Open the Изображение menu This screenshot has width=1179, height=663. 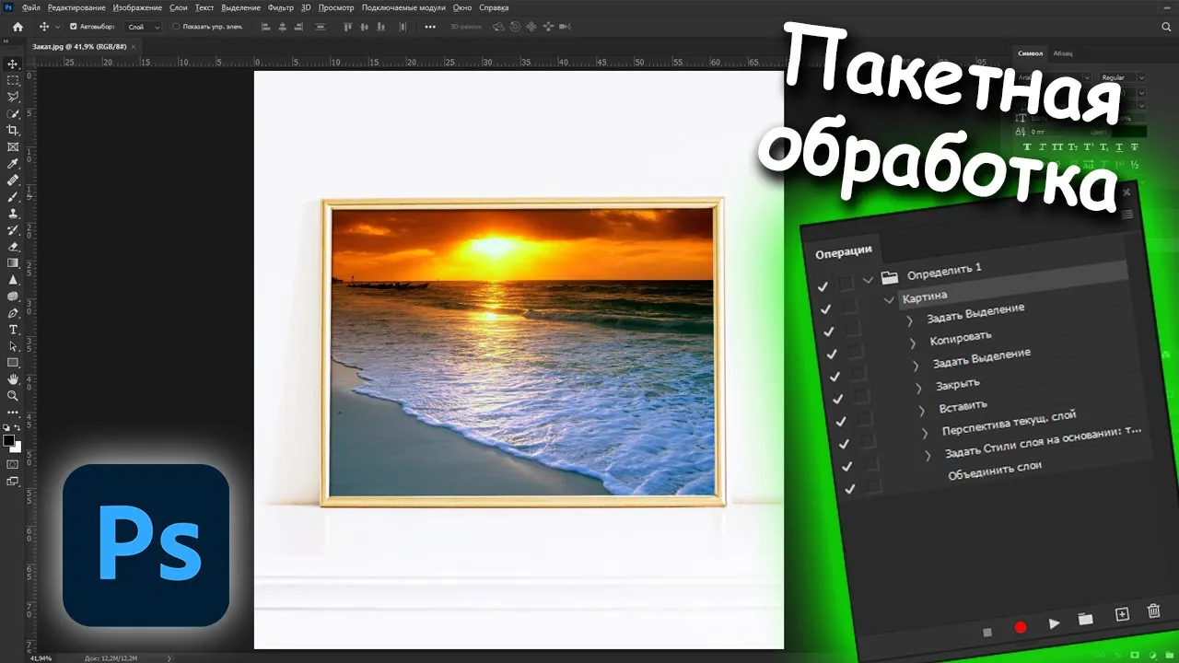pos(137,7)
